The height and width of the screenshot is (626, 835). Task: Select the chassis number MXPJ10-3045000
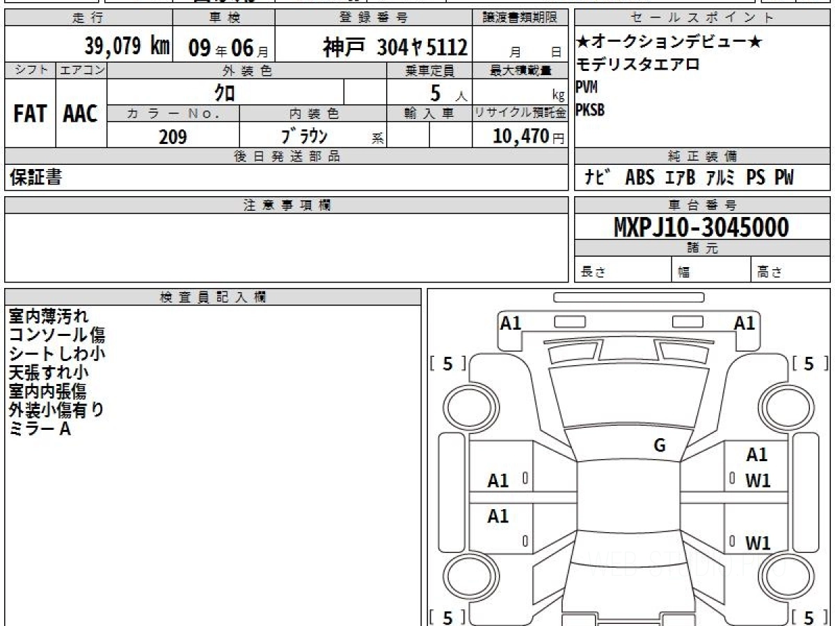701,227
